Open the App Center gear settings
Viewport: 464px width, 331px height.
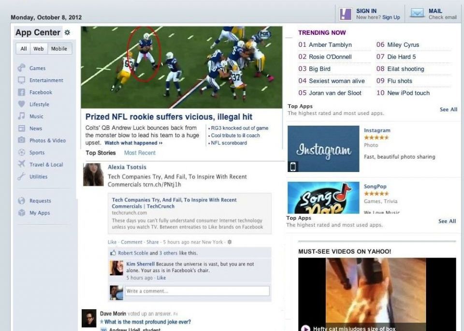point(68,32)
